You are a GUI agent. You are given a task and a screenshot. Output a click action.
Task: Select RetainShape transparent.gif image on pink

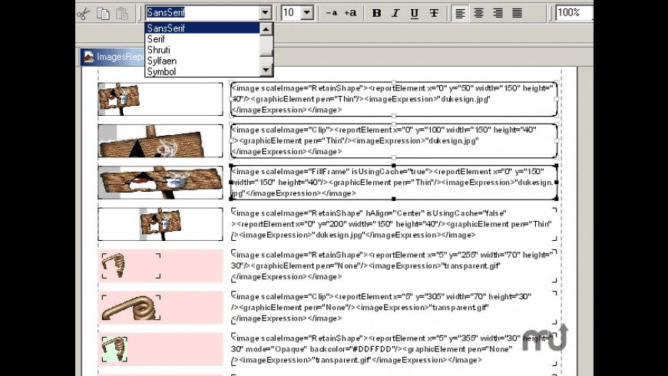[x=131, y=266]
